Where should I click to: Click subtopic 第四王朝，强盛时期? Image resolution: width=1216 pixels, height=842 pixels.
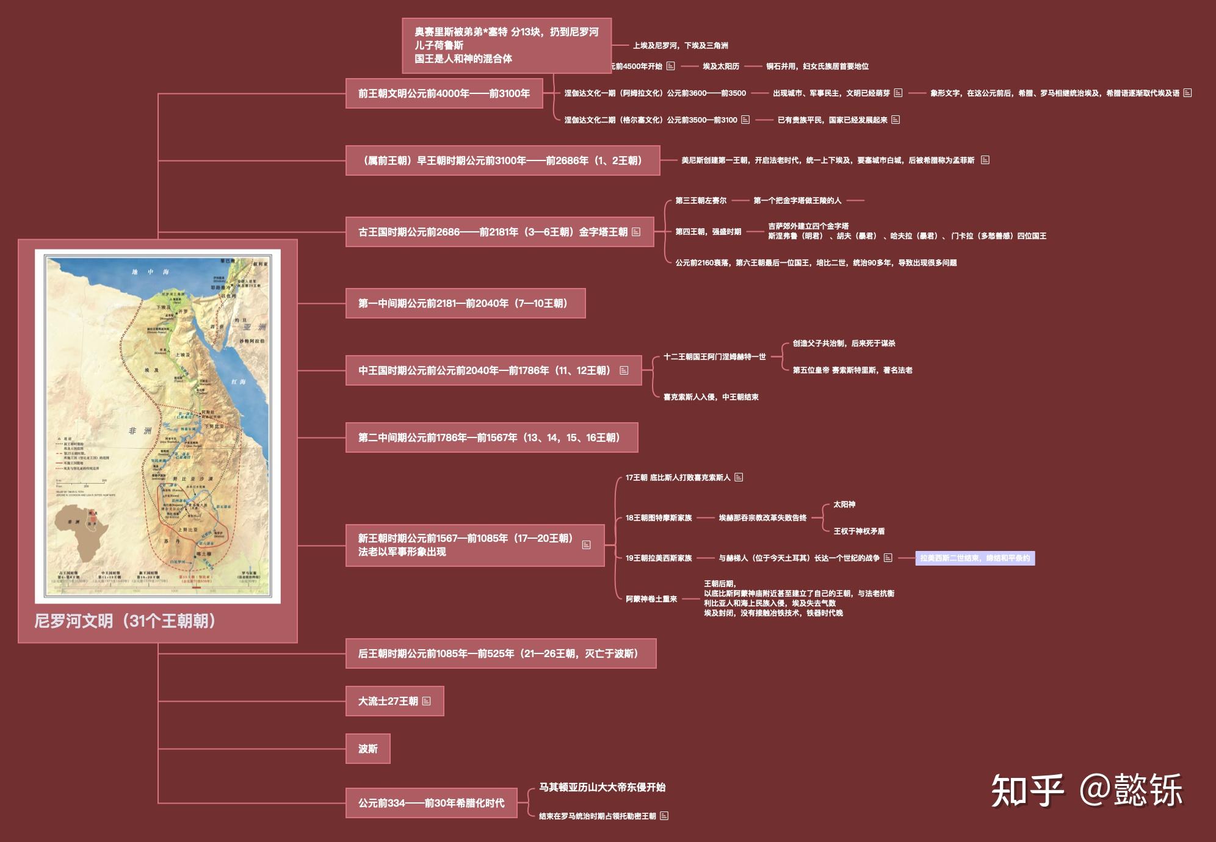[708, 231]
